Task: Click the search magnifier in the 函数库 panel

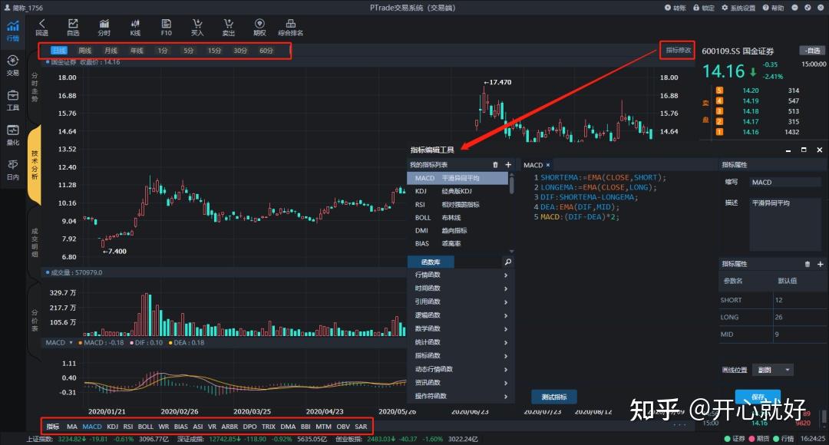Action: tap(508, 263)
